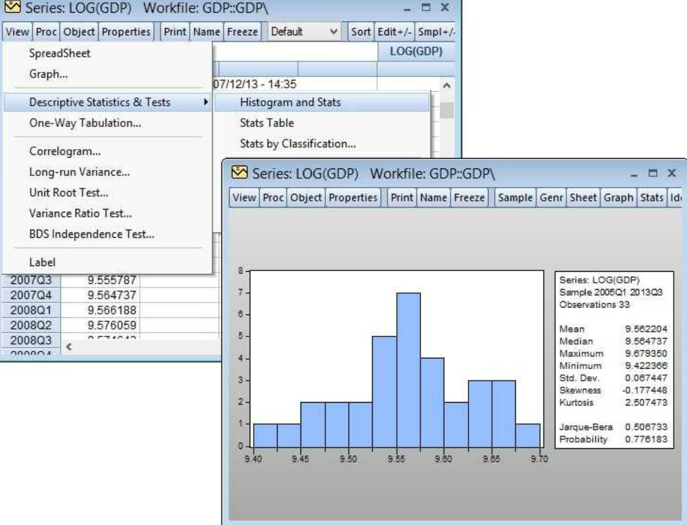Click the LOG(GDP) column header
The height and width of the screenshot is (525, 687).
(x=416, y=52)
